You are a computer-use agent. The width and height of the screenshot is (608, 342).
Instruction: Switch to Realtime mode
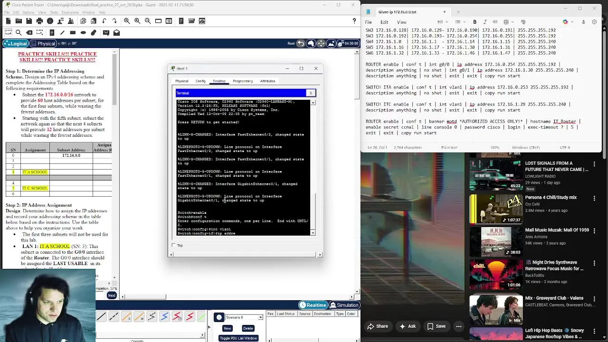click(313, 305)
